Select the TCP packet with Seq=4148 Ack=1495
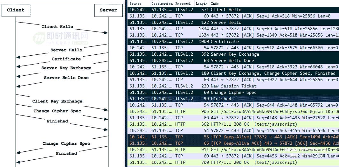Viewport: 339px width, 167px height. [233, 118]
